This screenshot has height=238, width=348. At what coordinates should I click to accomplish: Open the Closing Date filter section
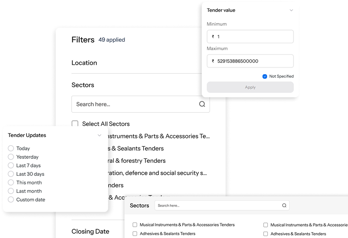[x=90, y=231]
